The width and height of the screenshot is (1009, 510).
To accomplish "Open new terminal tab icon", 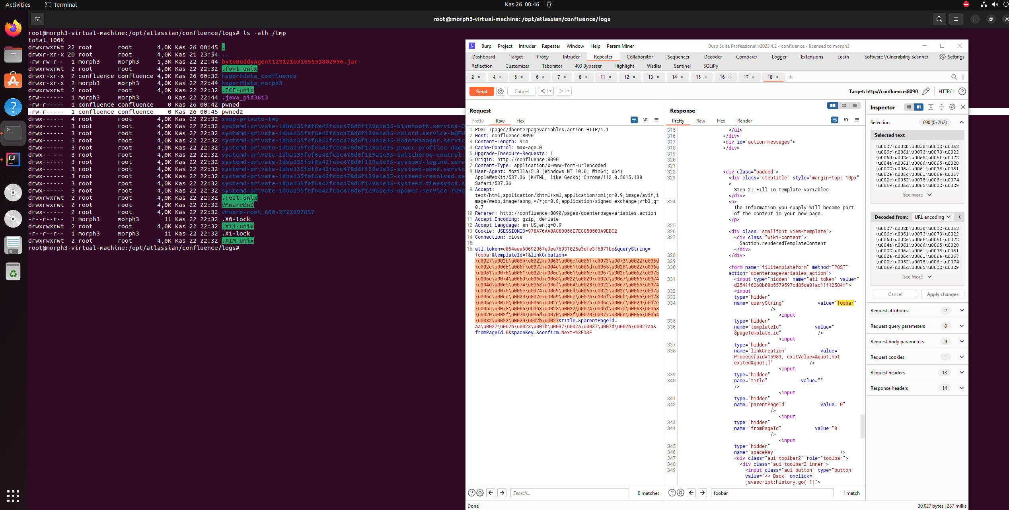I will [37, 19].
